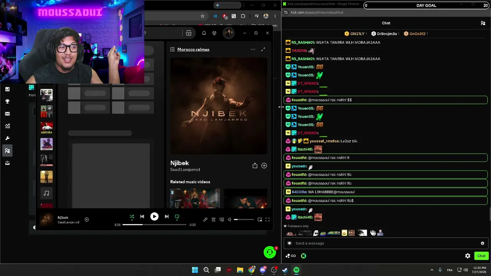Open the Chrome profile avatar
This screenshot has width=491, height=276.
[x=266, y=16]
